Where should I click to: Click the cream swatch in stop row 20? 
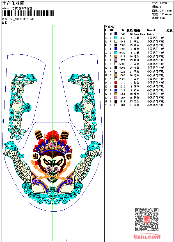[116, 105]
